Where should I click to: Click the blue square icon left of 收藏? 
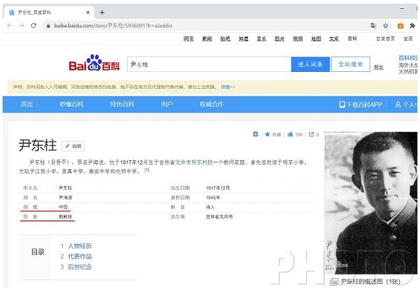pos(256,134)
